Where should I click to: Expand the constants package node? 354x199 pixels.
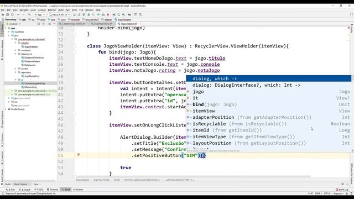(x=15, y=50)
